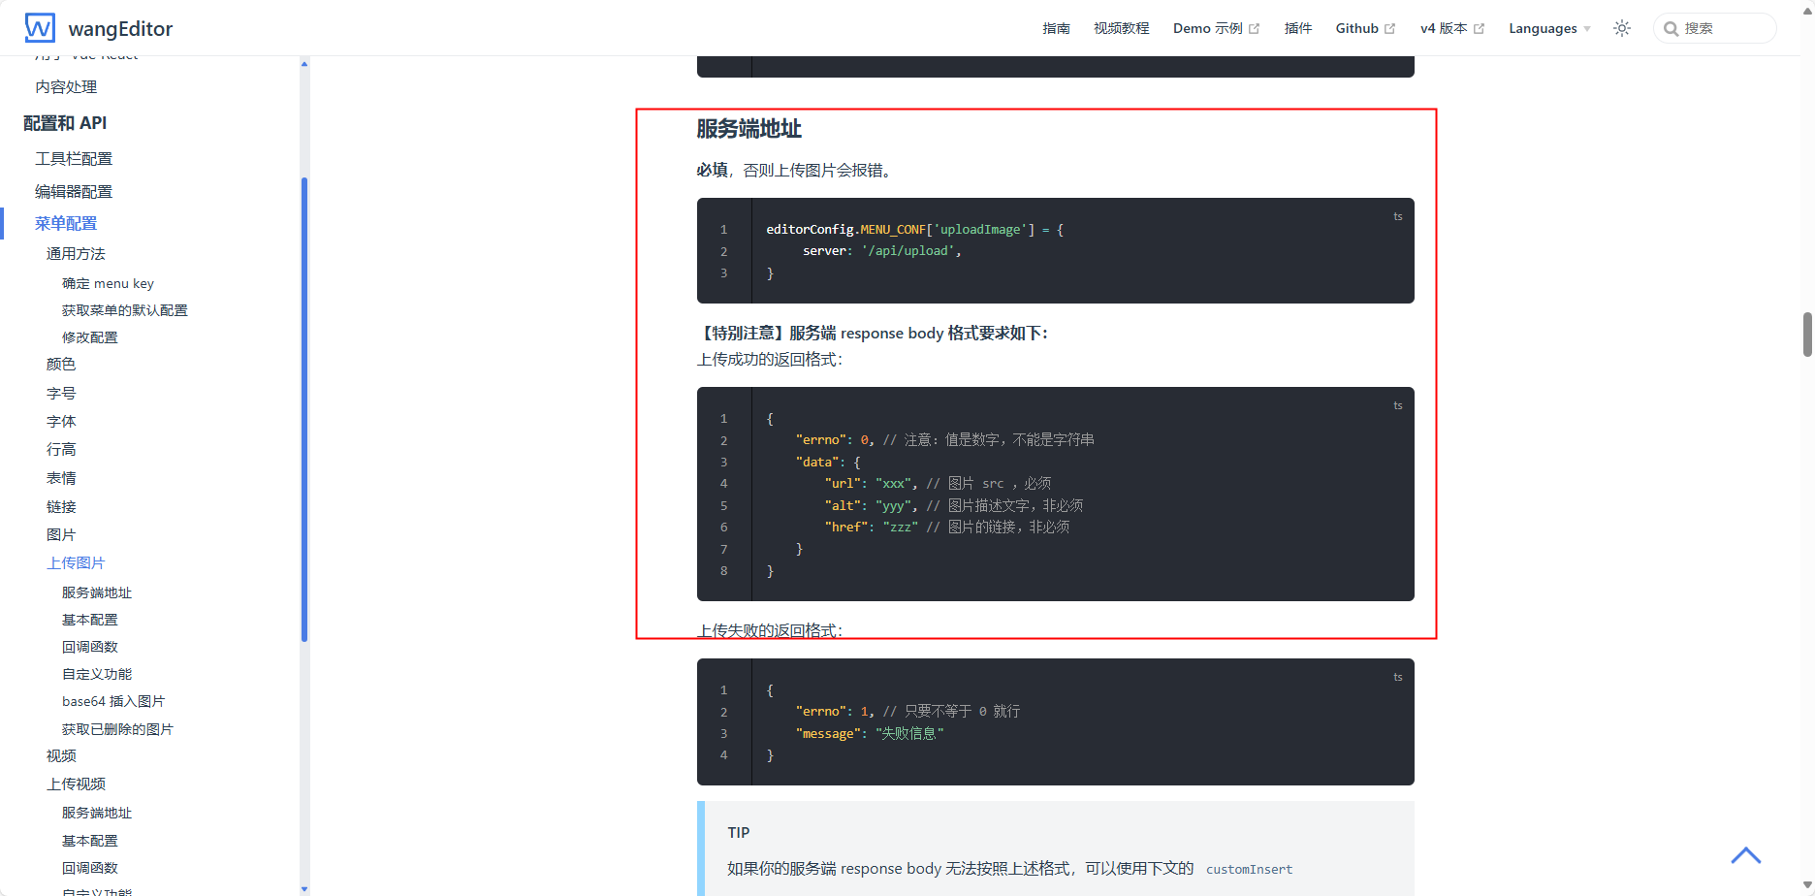Click the wangEditor site title

pos(120,29)
